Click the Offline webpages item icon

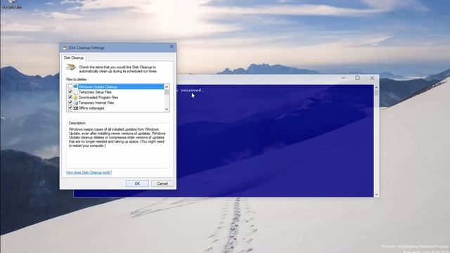coord(75,108)
